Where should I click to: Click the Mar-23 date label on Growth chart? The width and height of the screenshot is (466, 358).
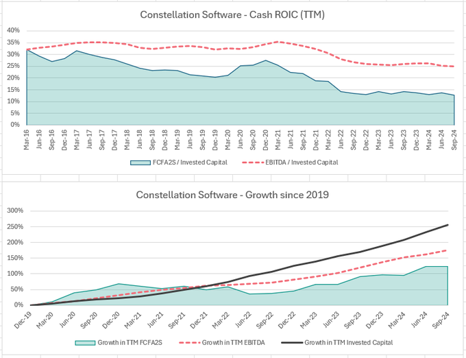coord(308,320)
